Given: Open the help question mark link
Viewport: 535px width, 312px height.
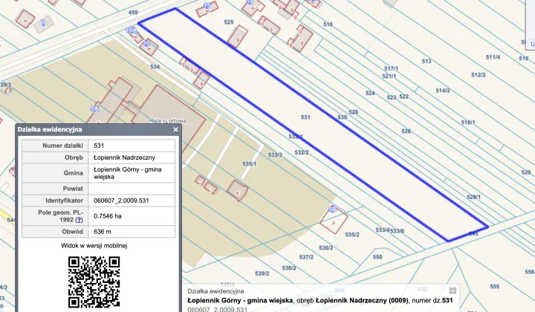Looking at the screenshot, I should pos(79,220).
